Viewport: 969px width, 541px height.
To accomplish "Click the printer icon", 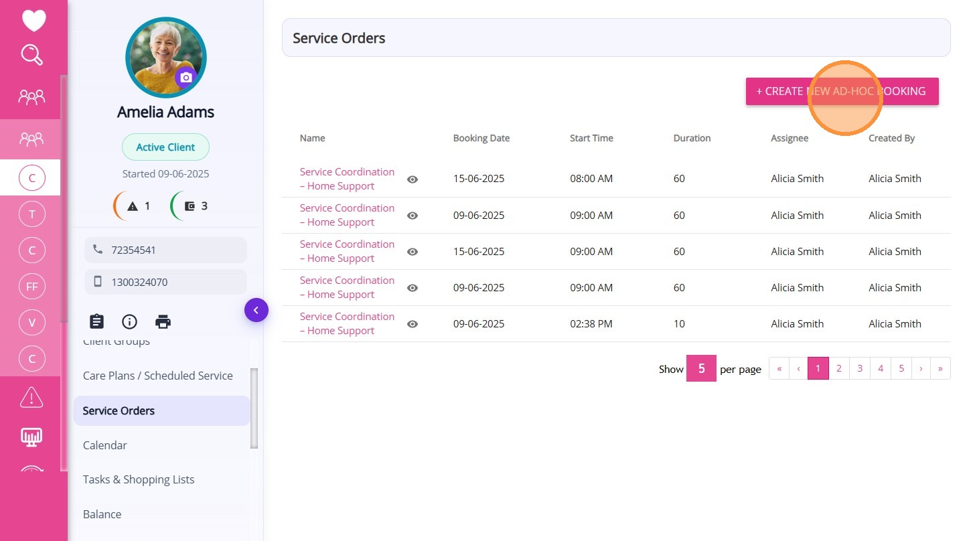I will (x=163, y=321).
